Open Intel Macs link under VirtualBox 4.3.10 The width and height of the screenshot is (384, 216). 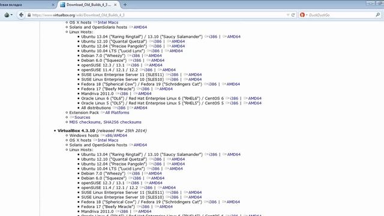(x=108, y=140)
